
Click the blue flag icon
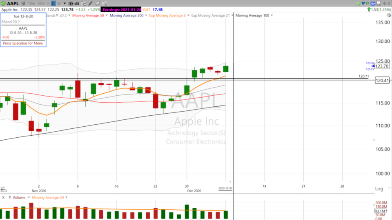(x=363, y=4)
